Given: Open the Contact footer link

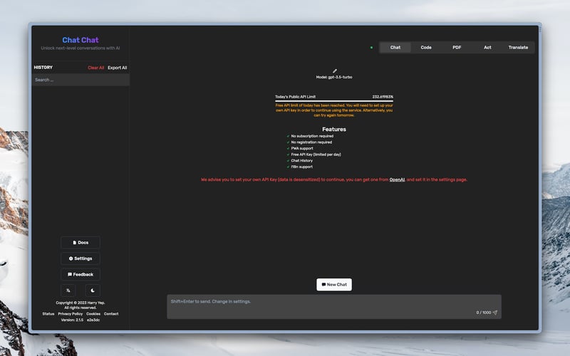Looking at the screenshot, I should click(111, 314).
